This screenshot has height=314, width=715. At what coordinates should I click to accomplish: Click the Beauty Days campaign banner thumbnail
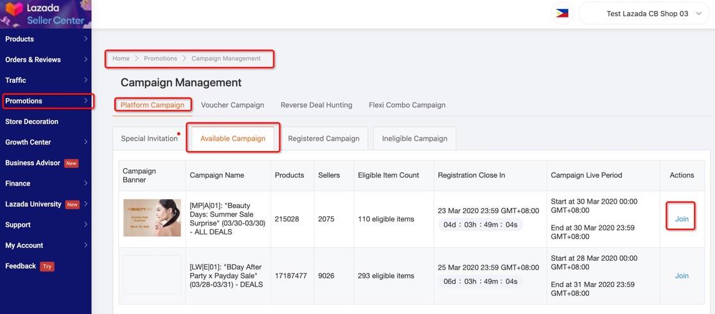(x=152, y=218)
